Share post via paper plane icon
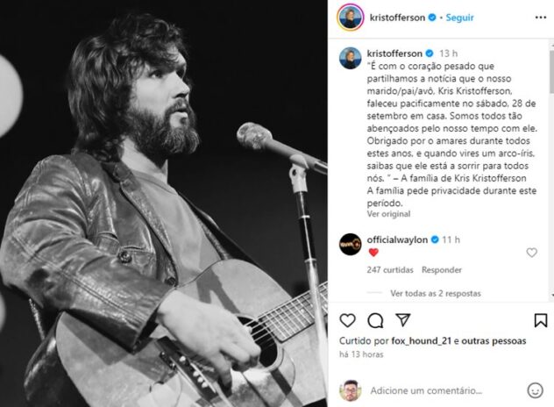The image size is (554, 407). click(402, 319)
